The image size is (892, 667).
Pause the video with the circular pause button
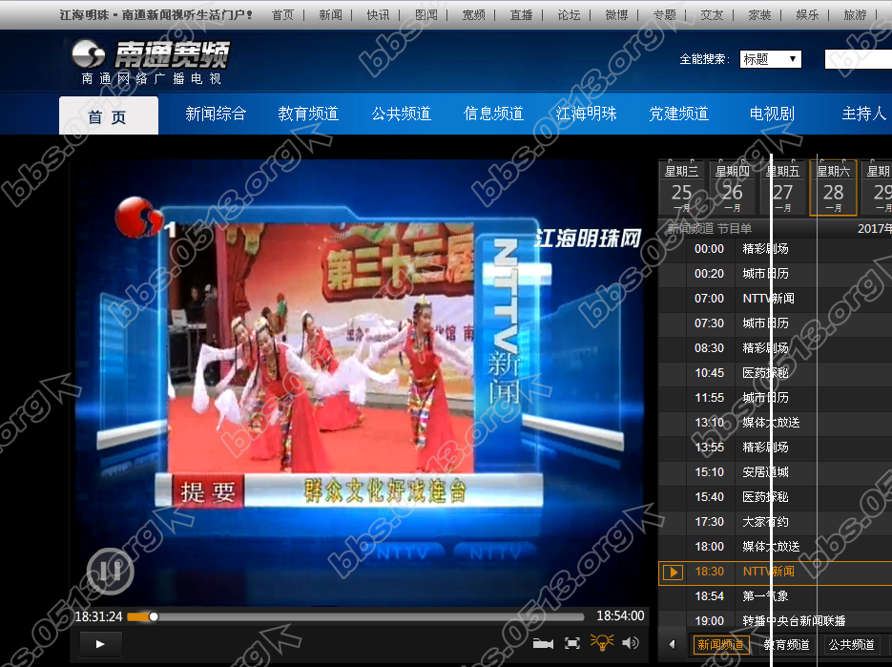point(111,571)
